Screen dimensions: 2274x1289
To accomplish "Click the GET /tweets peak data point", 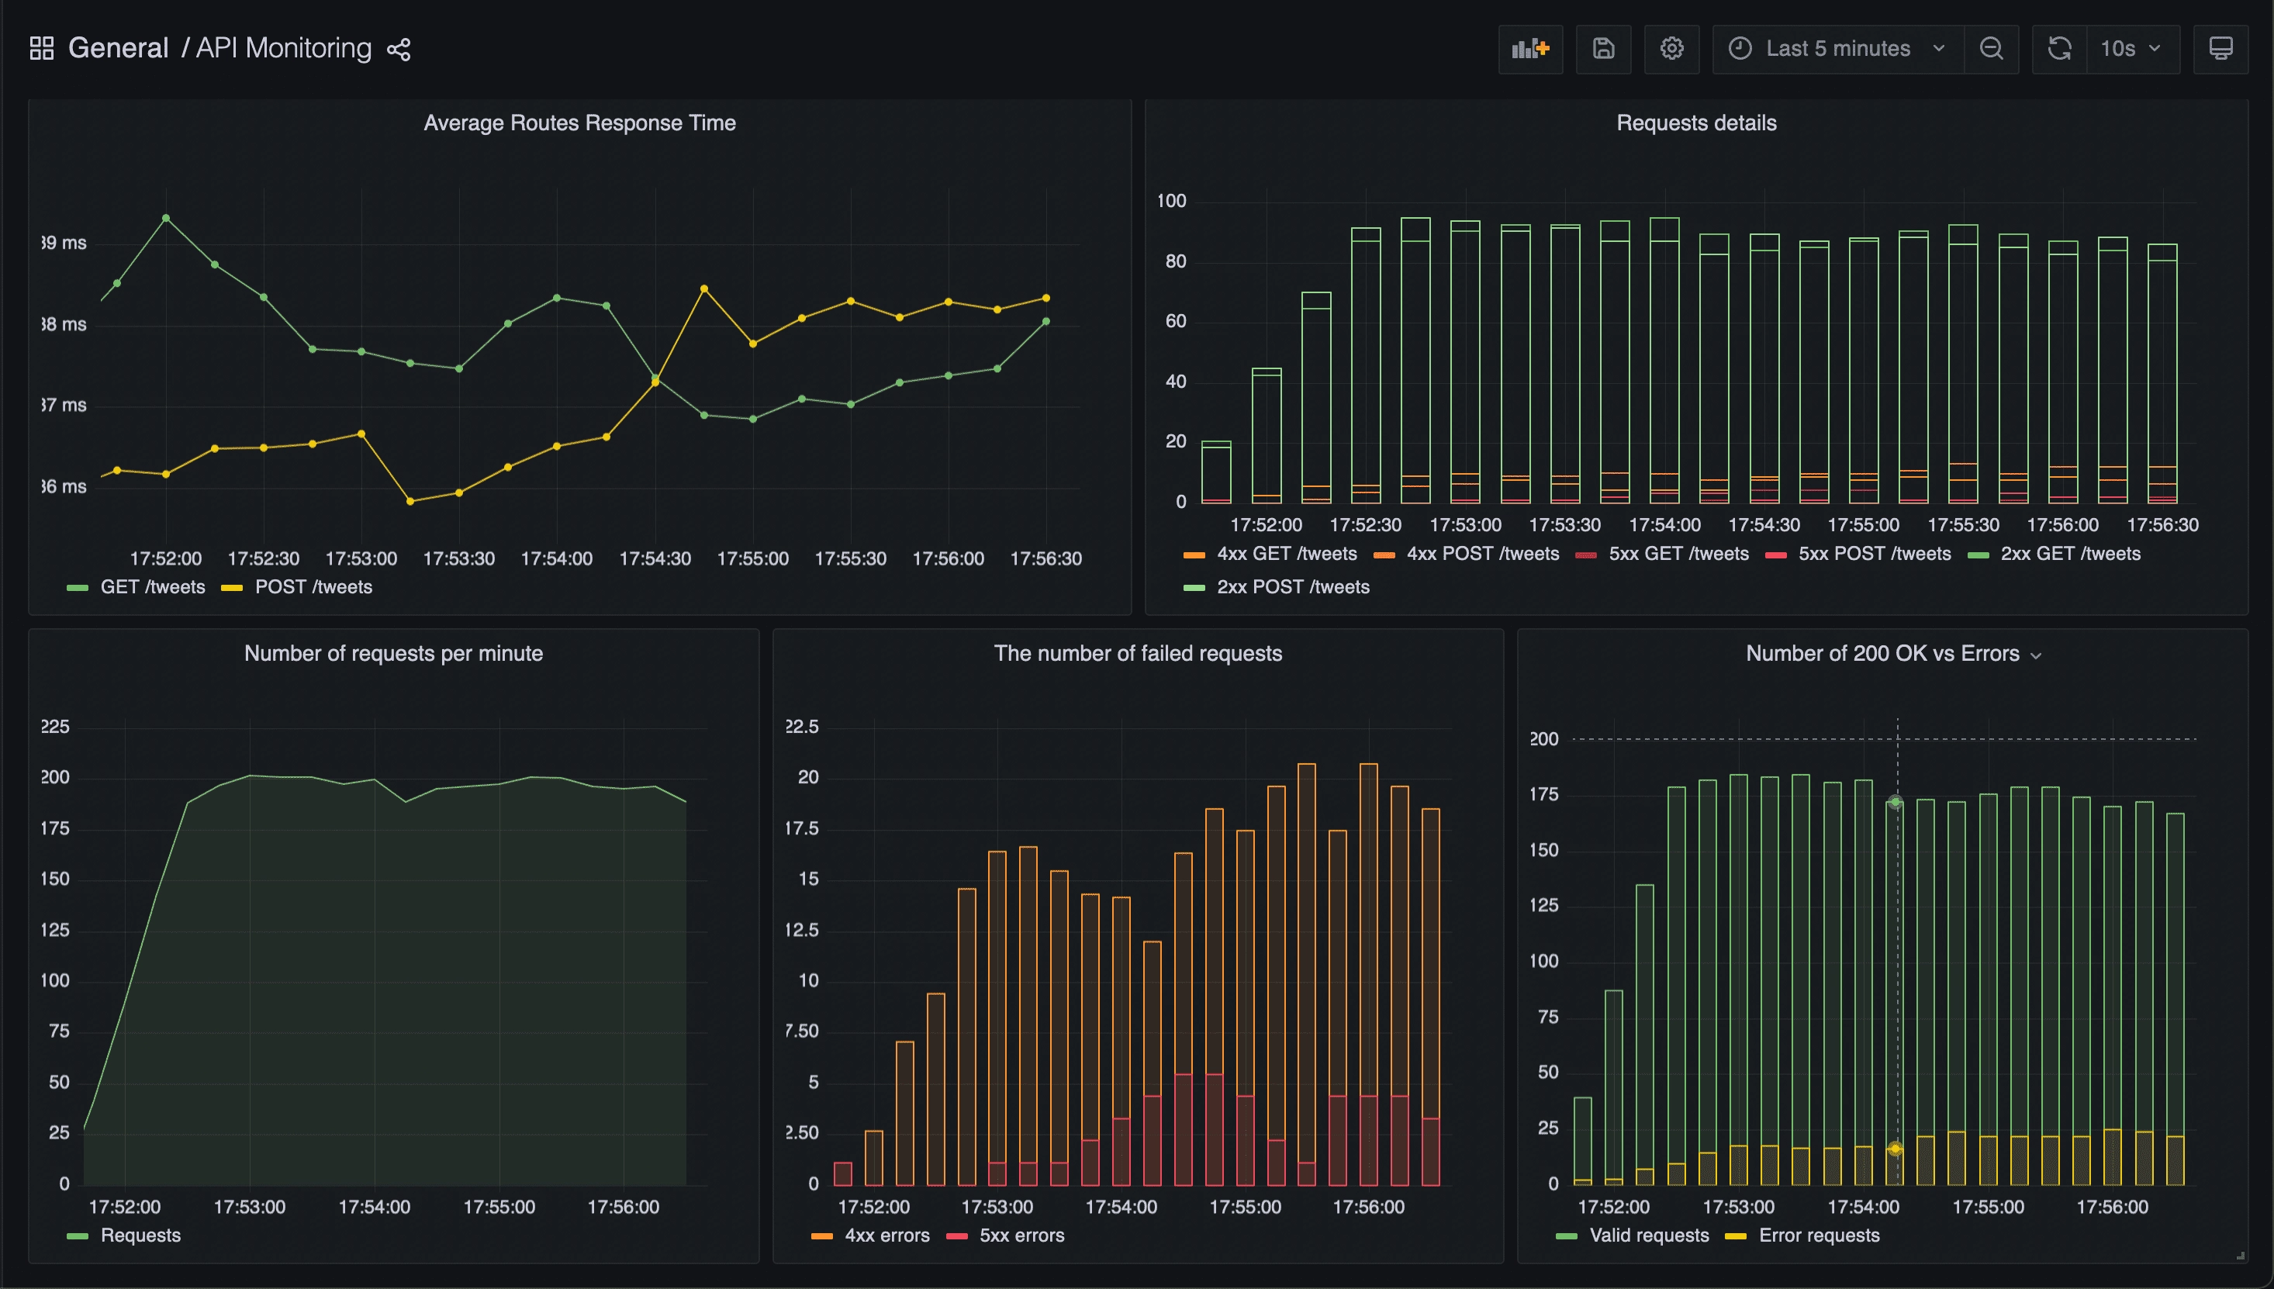I will (165, 218).
